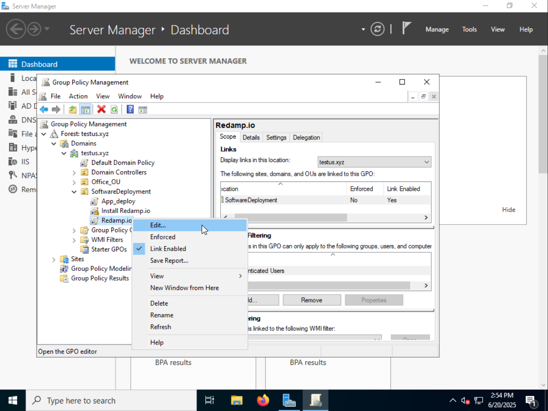This screenshot has height=411, width=548.
Task: Click the Remove button under Security Filtering
Action: [x=312, y=300]
